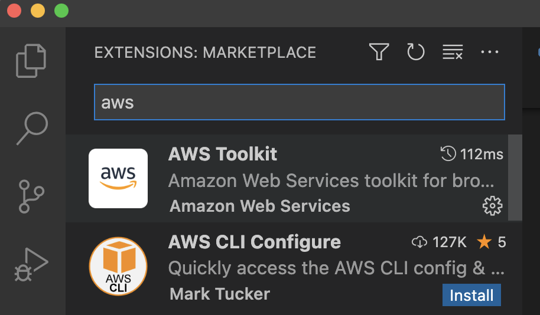
Task: Select the AWS CLI Configure extension title
Action: [x=255, y=242]
